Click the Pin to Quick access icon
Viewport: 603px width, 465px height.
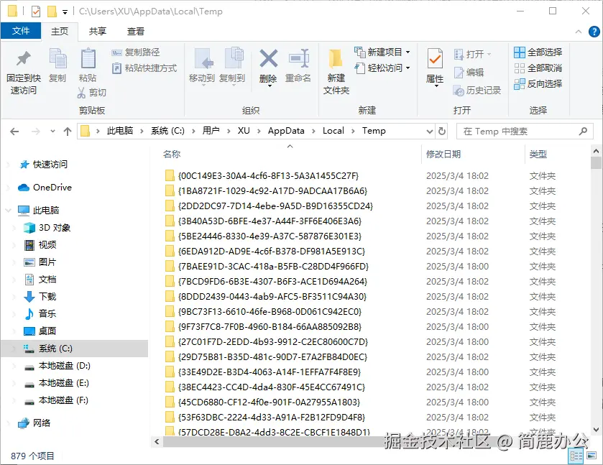[24, 59]
